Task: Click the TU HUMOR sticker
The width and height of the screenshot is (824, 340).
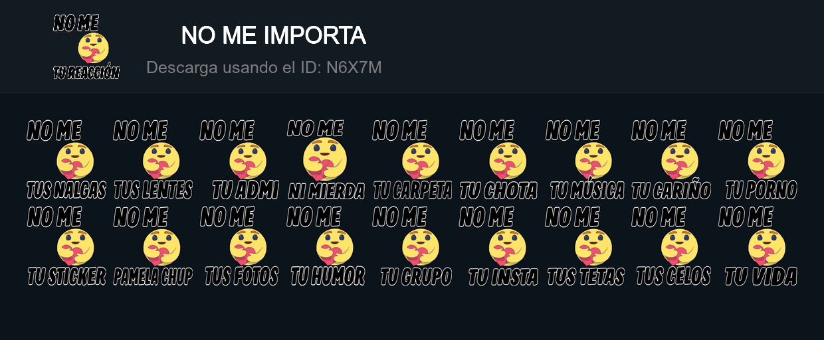Action: 326,246
